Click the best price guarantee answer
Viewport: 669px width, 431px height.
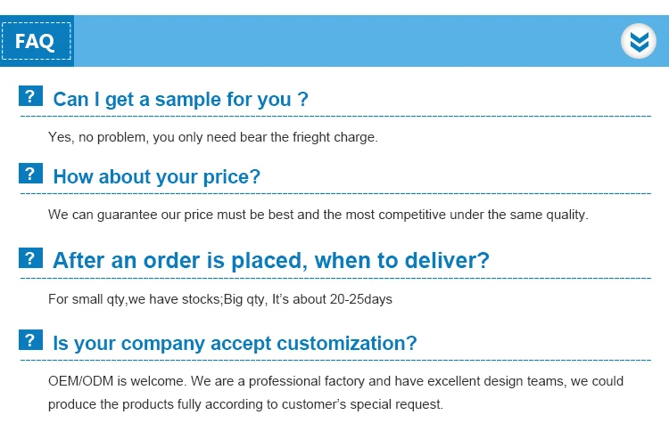coord(318,215)
